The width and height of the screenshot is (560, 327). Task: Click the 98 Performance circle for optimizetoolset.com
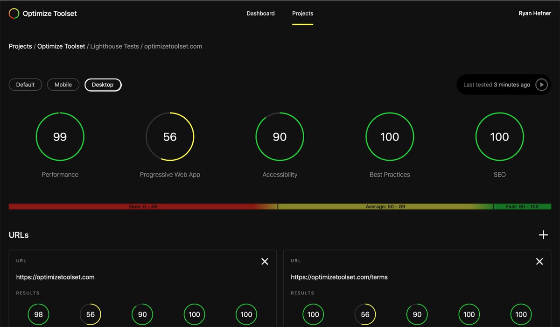[x=38, y=314]
